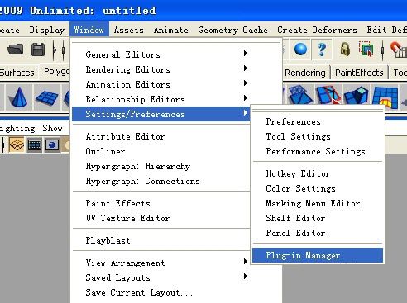Toggle the magnet snap to grids icon
407x303 pixels.
pyautogui.click(x=399, y=50)
